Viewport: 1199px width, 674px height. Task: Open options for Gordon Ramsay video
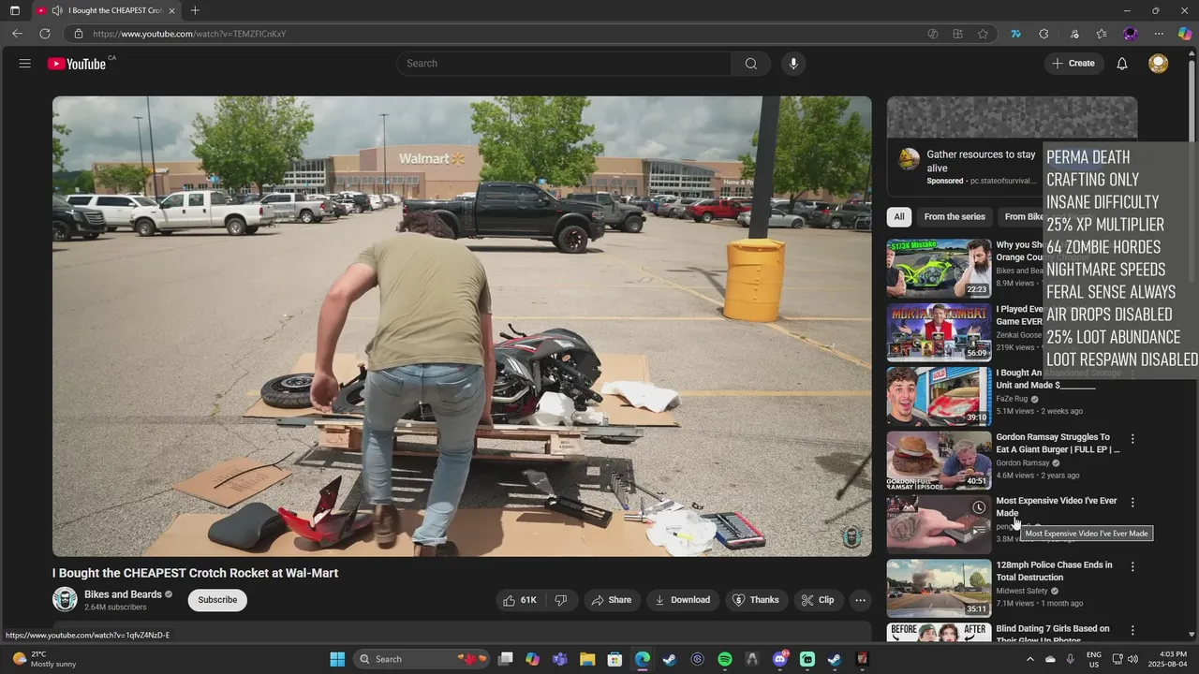(1132, 438)
